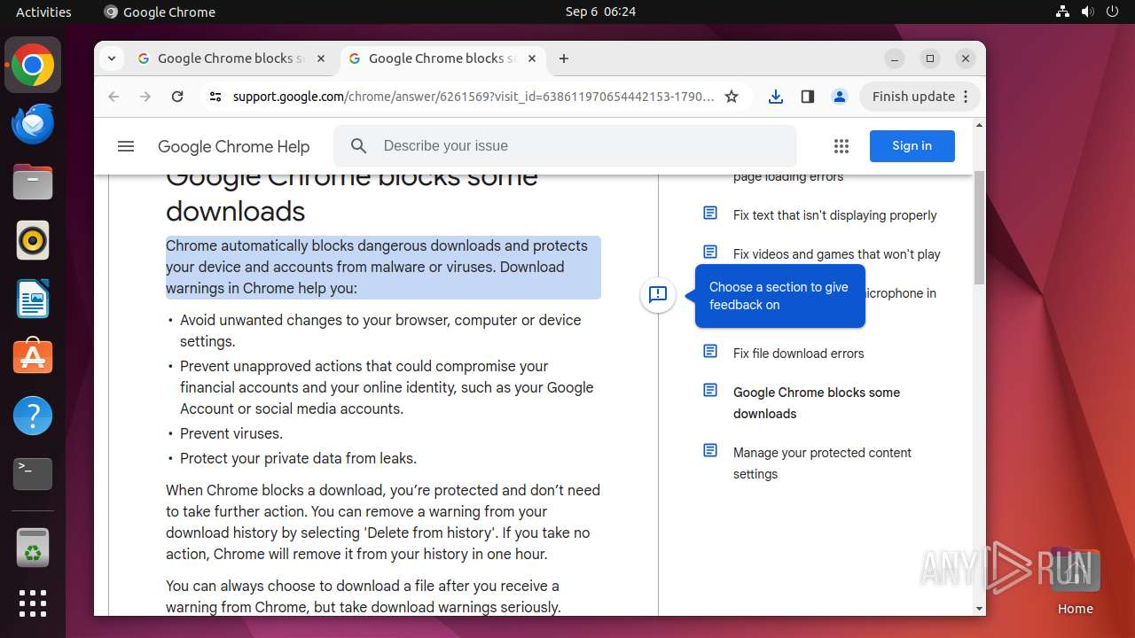Click the Avoid unwanted changes bullet text

coord(380,331)
